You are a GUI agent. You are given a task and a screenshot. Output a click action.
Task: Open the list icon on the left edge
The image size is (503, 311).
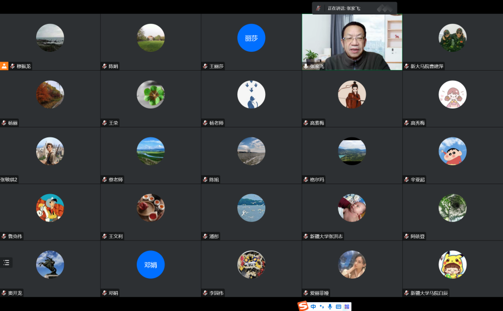6,263
